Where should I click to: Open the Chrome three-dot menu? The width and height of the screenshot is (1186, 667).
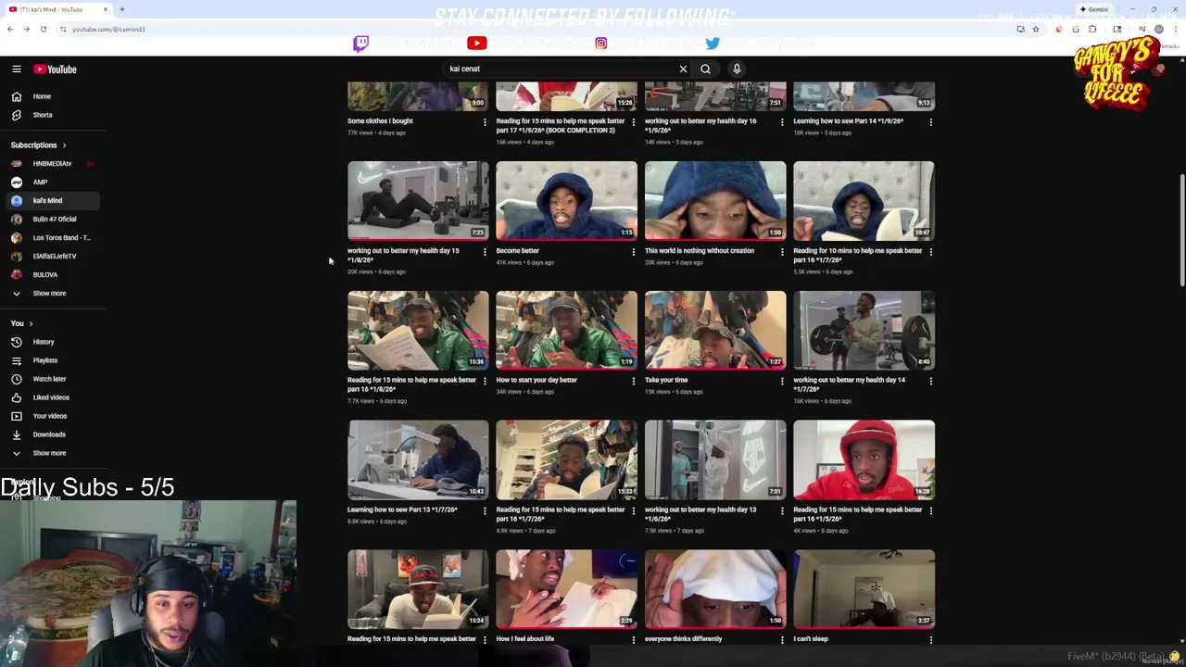coord(1177,29)
